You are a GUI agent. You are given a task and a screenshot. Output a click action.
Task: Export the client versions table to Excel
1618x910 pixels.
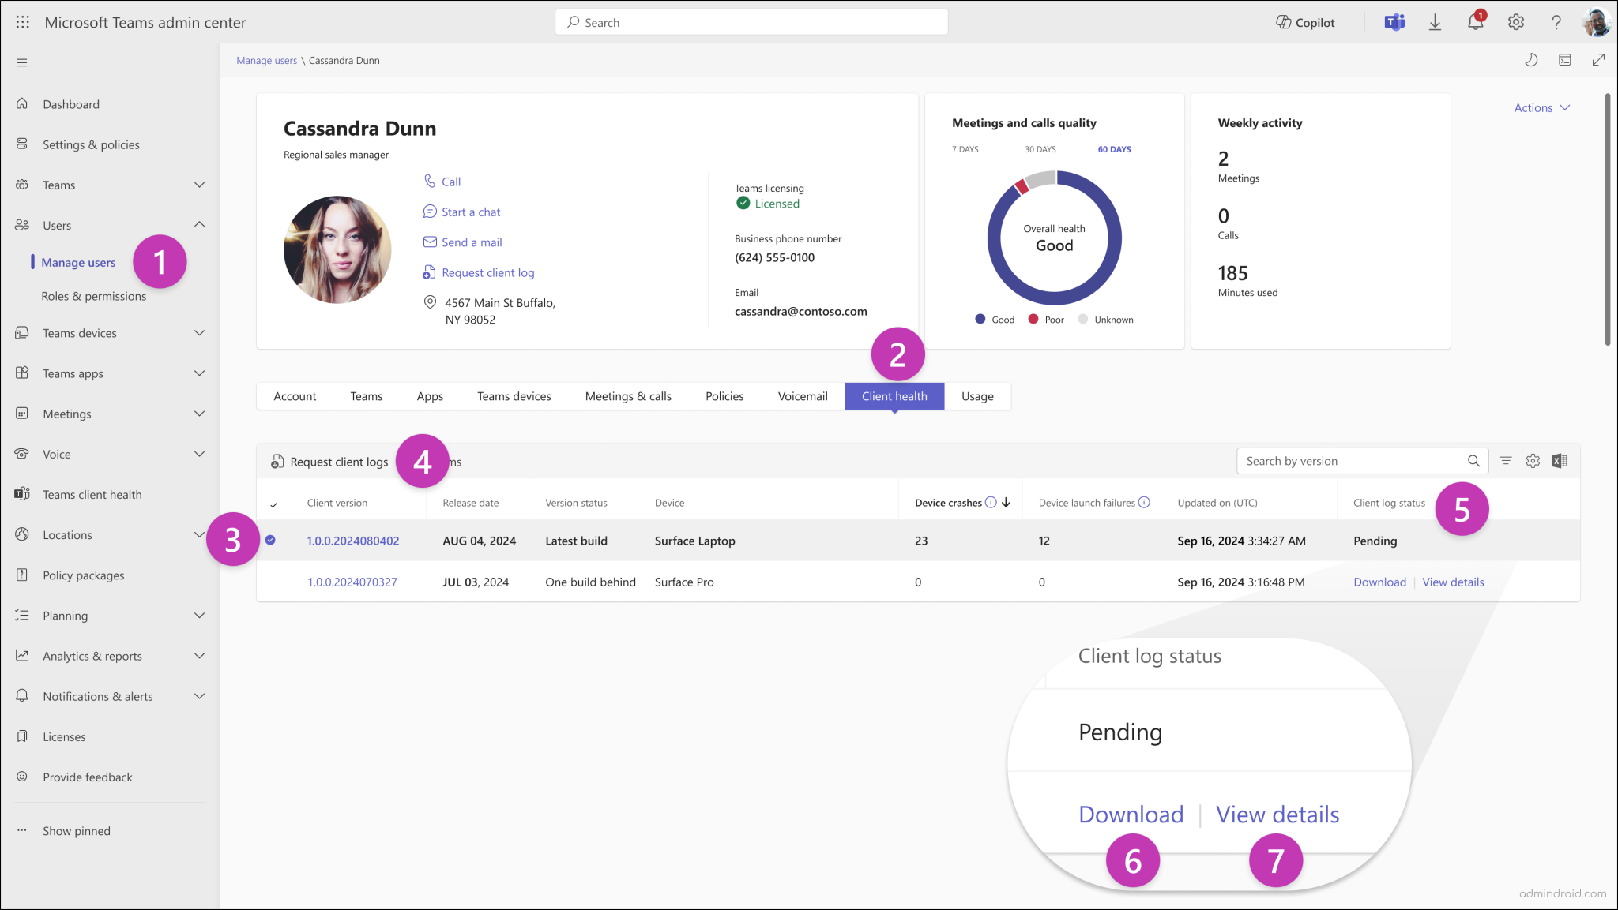click(1560, 460)
